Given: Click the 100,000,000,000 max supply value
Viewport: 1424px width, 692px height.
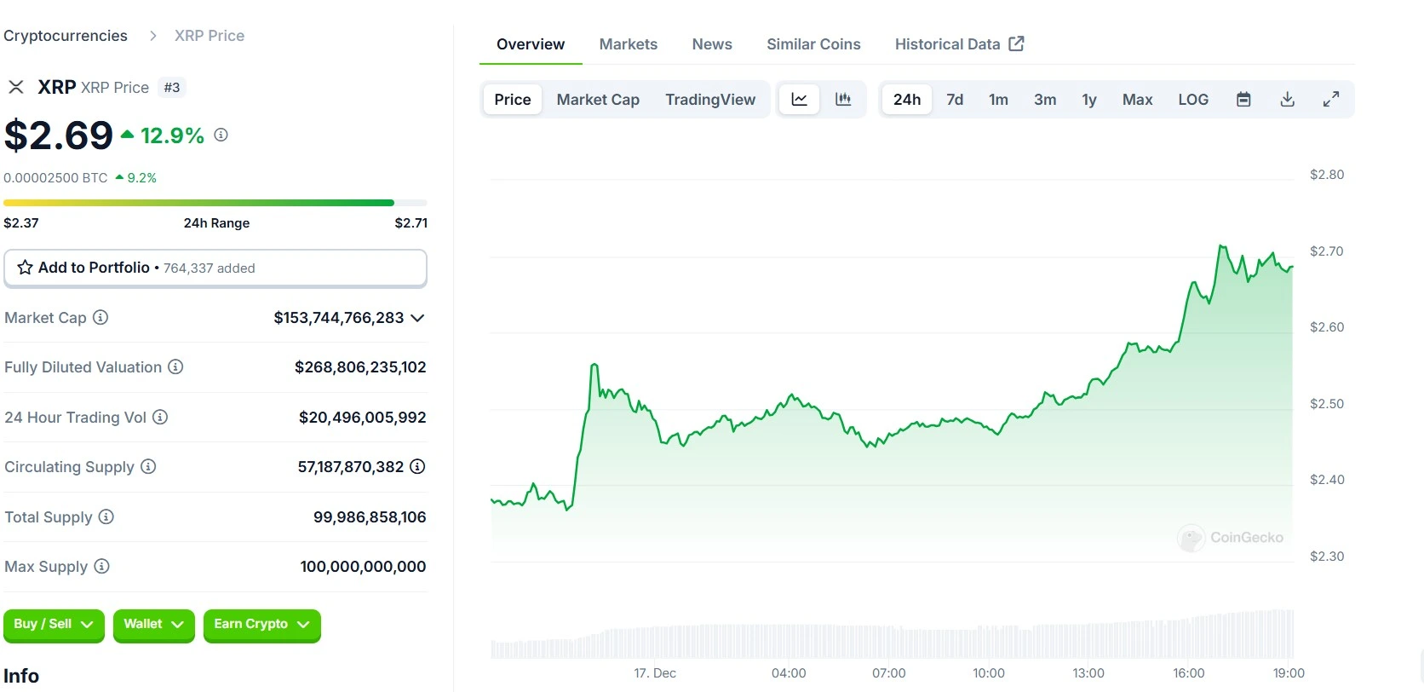Looking at the screenshot, I should pyautogui.click(x=363, y=567).
